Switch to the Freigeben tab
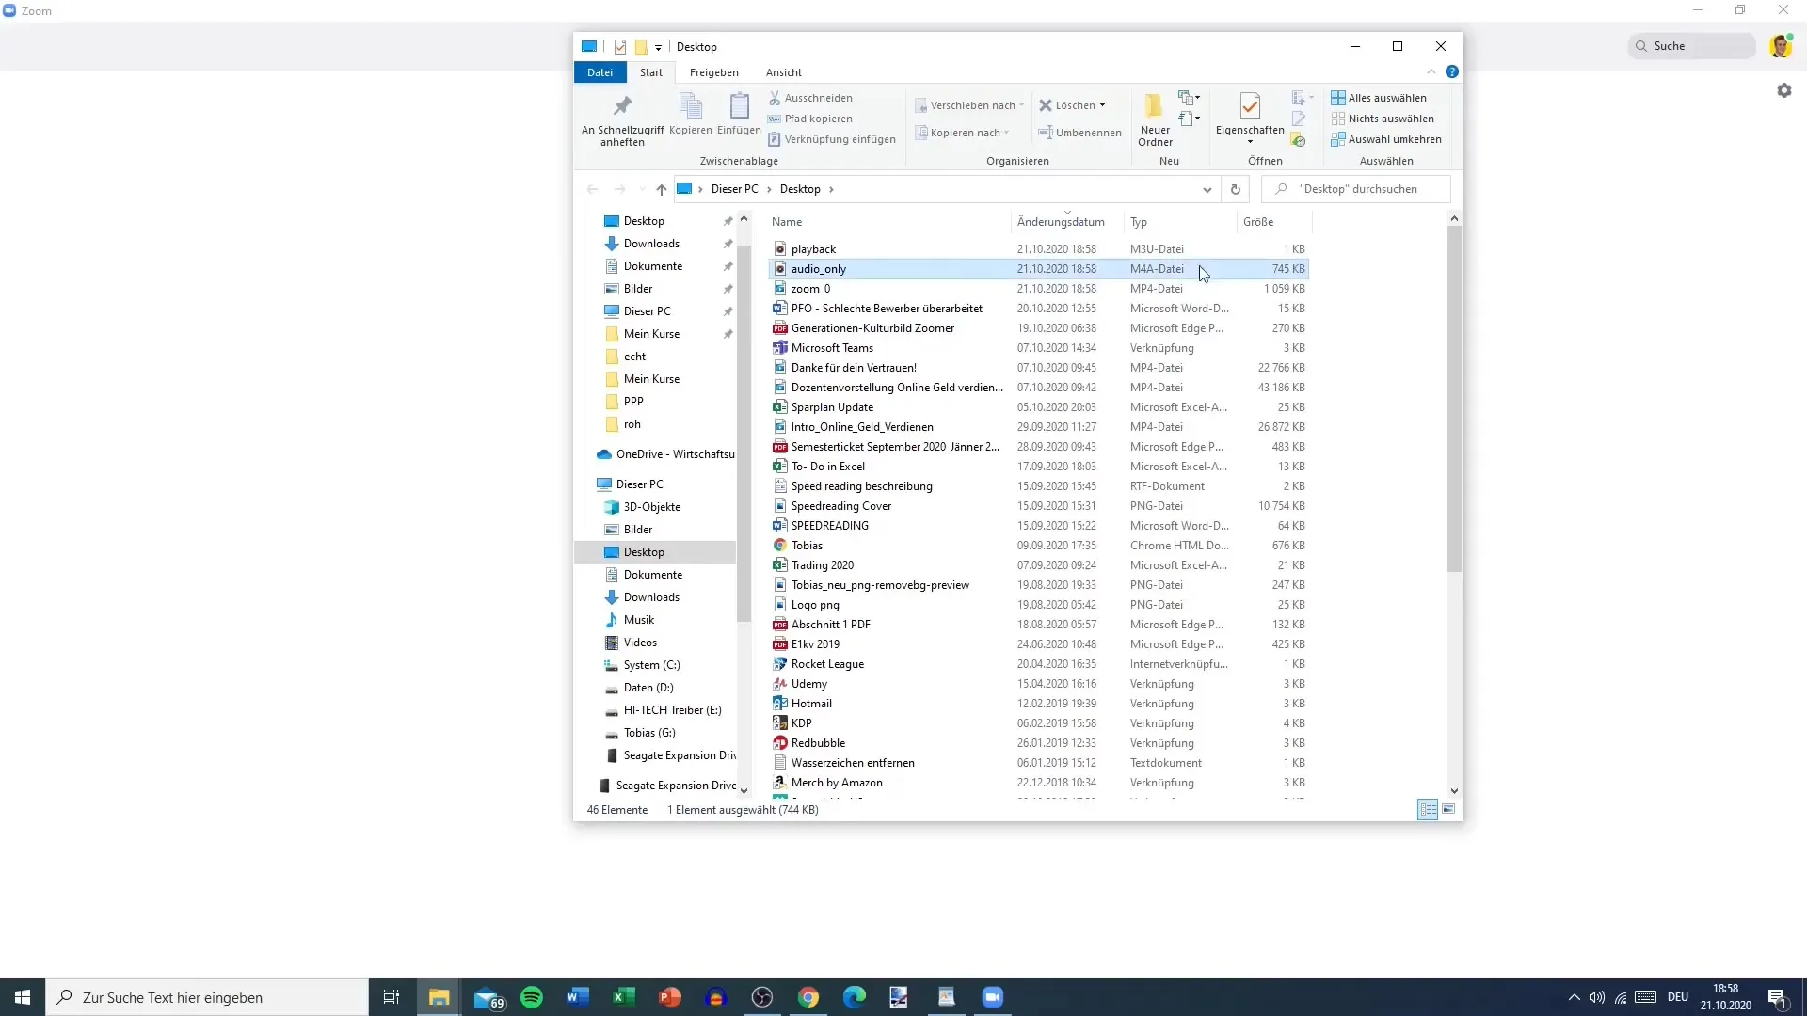 (713, 72)
